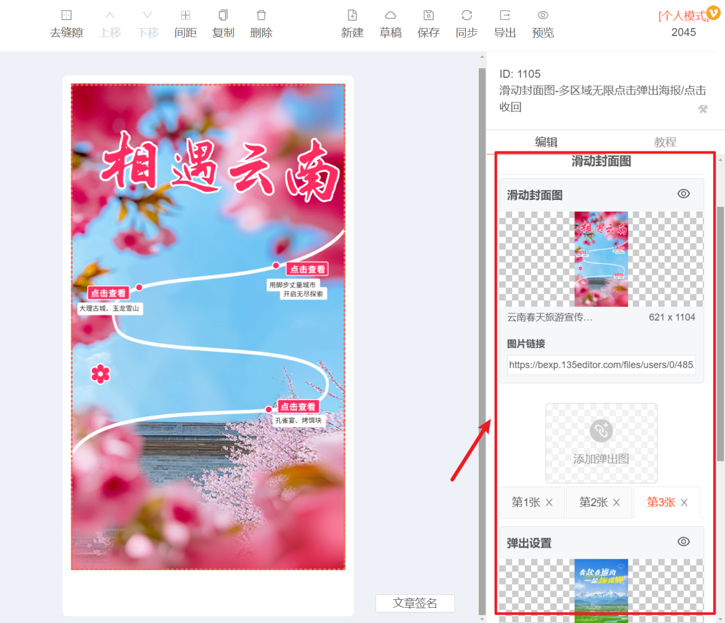
Task: Click the 添加弹出图 add popup image button
Action: (601, 443)
